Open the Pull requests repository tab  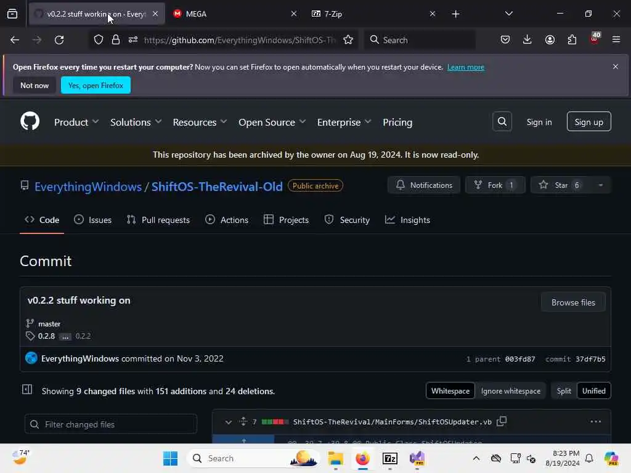pyautogui.click(x=158, y=220)
